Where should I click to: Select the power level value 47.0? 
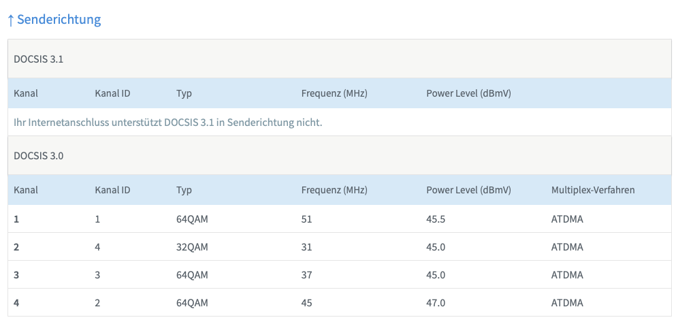436,303
